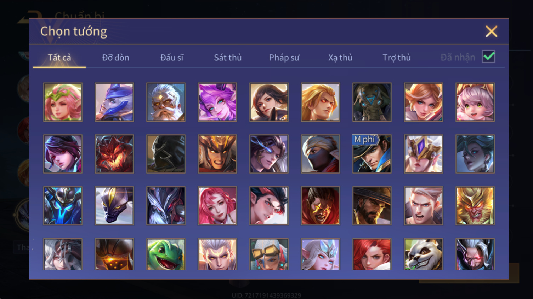View the 'Đấu sĩ' hero tab
The width and height of the screenshot is (533, 299).
tap(172, 58)
